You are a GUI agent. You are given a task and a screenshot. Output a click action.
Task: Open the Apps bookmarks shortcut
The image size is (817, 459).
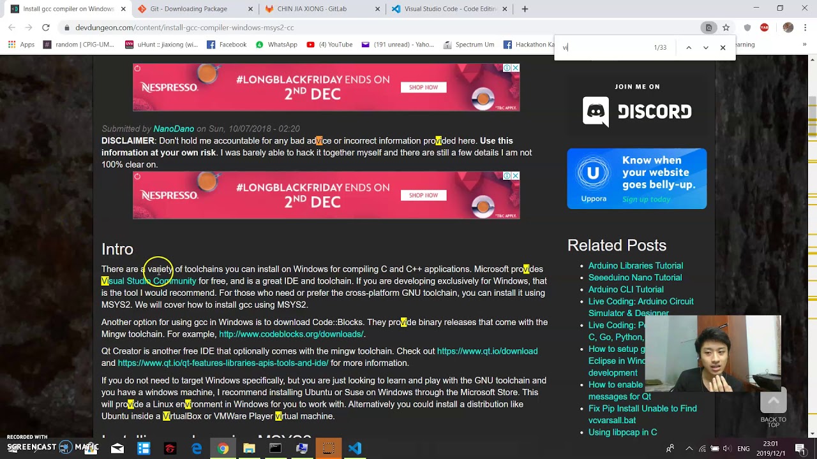(x=21, y=45)
